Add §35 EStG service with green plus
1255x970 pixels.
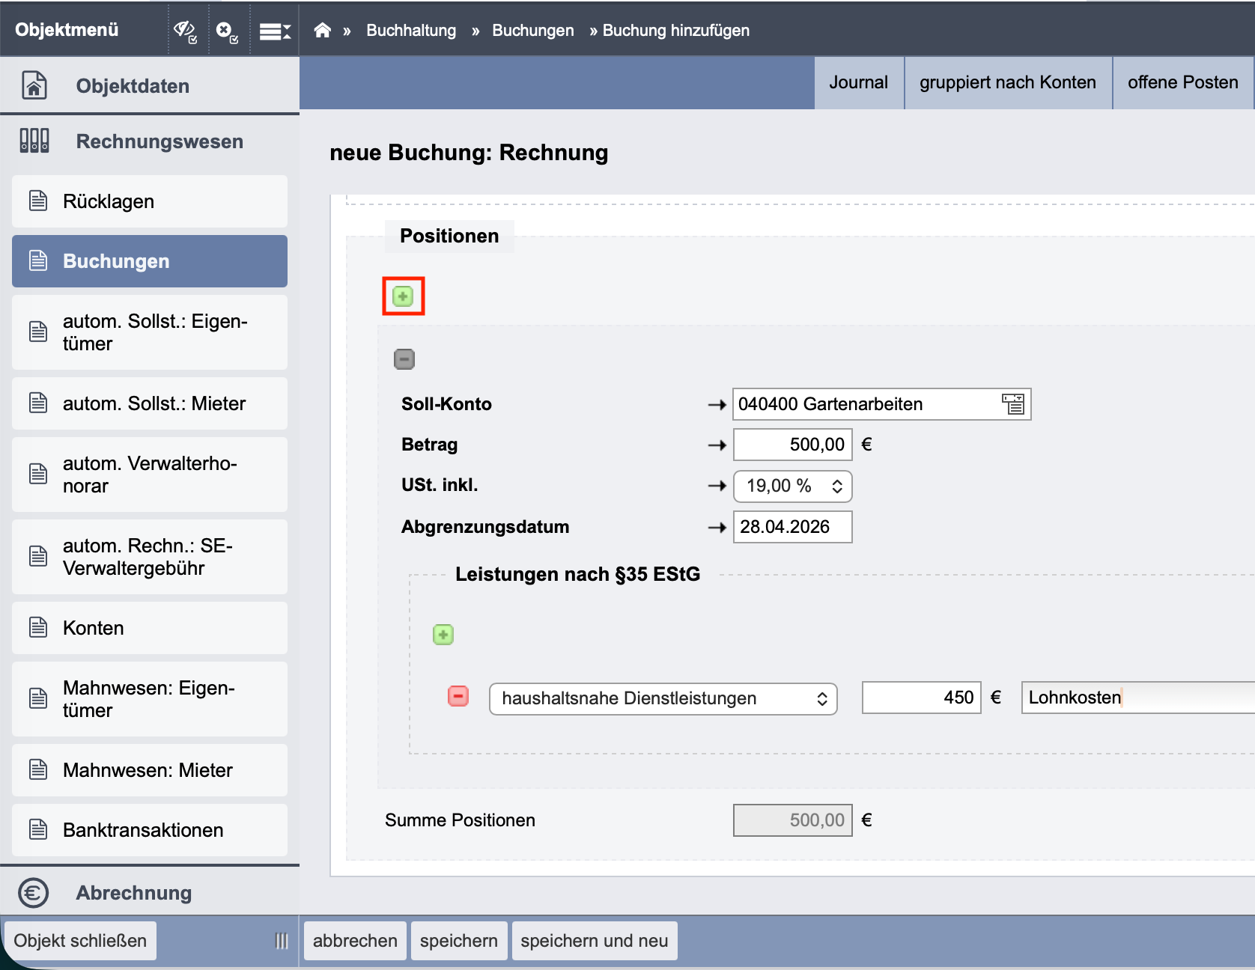(x=443, y=635)
